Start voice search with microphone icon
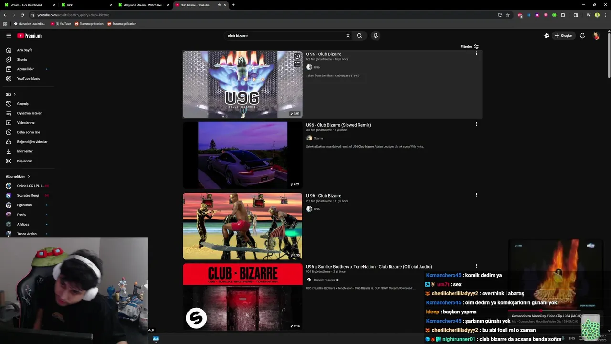Screen dimensions: 611x344 coord(376,36)
